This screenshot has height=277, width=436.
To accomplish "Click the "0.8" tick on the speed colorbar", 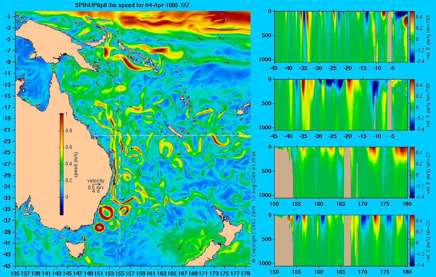I will coord(69,131).
